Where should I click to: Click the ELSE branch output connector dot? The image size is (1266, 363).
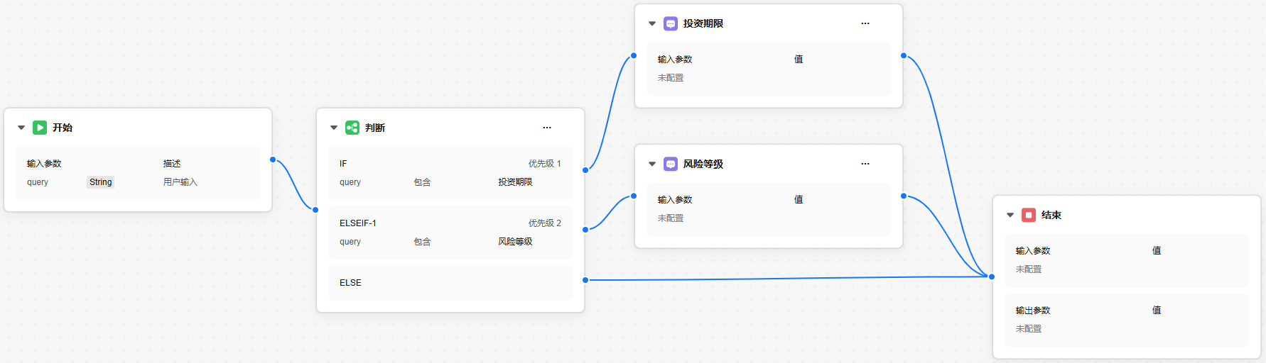point(585,280)
